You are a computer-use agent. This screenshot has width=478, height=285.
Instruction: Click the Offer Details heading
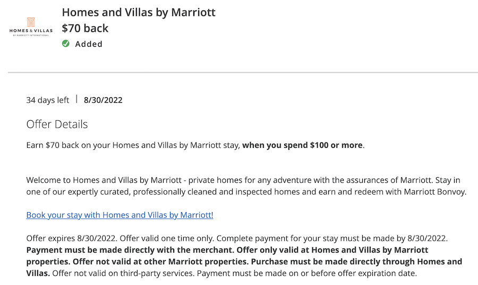coord(57,124)
